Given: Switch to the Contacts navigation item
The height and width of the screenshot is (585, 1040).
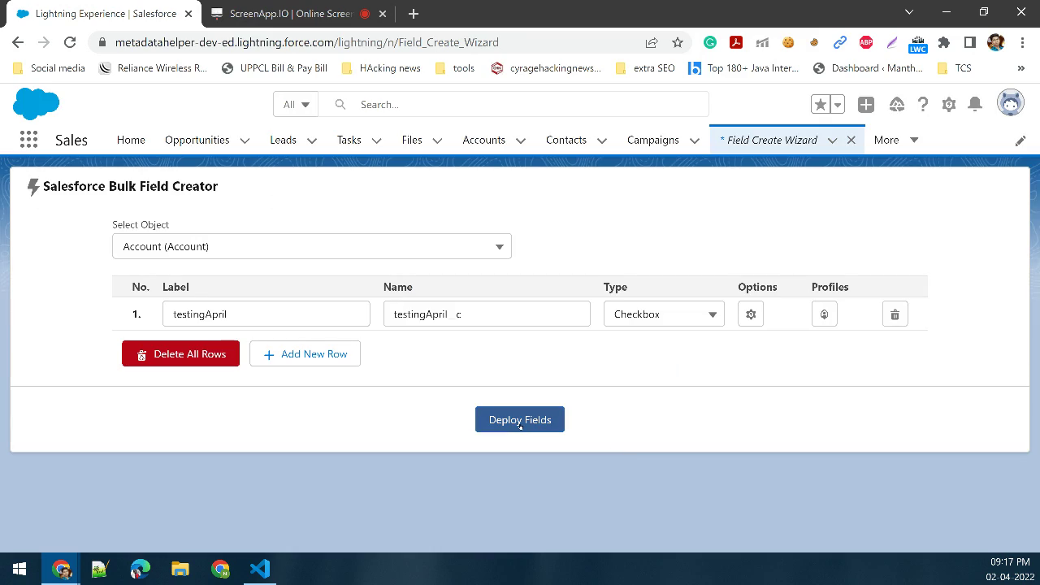Looking at the screenshot, I should (566, 140).
